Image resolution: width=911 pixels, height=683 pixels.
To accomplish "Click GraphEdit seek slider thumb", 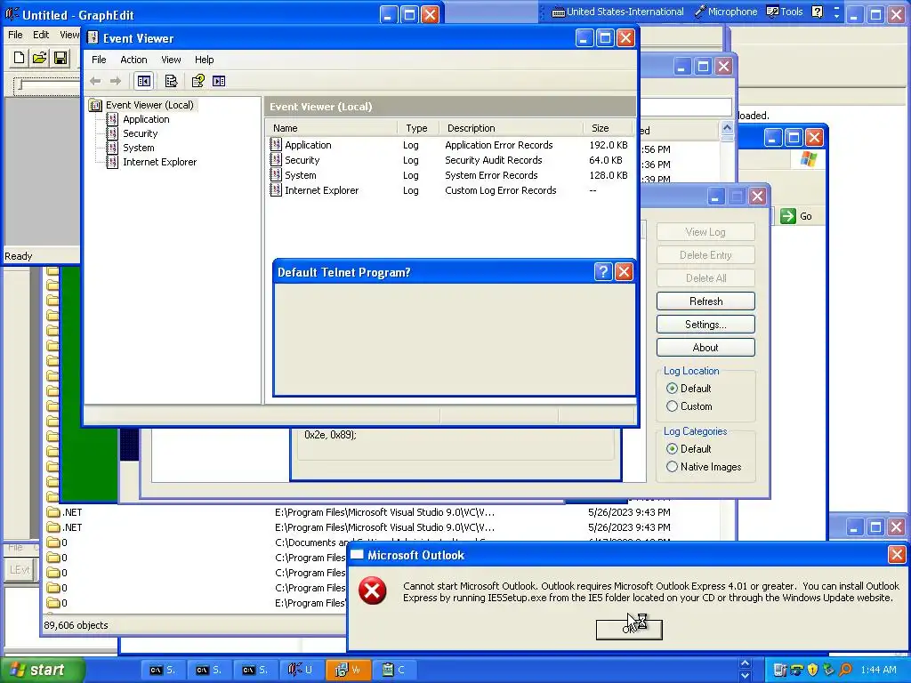I will click(x=20, y=85).
